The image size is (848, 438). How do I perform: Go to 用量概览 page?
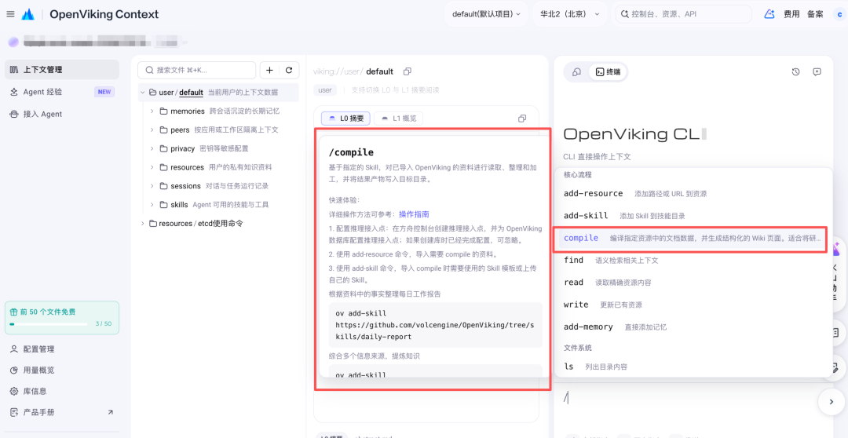(39, 370)
